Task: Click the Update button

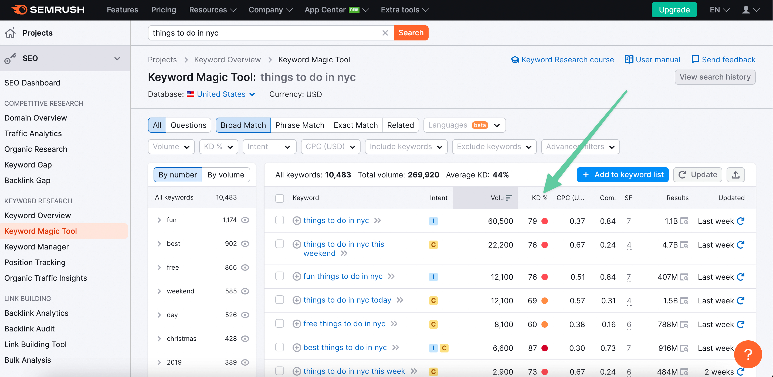Action: (x=698, y=175)
